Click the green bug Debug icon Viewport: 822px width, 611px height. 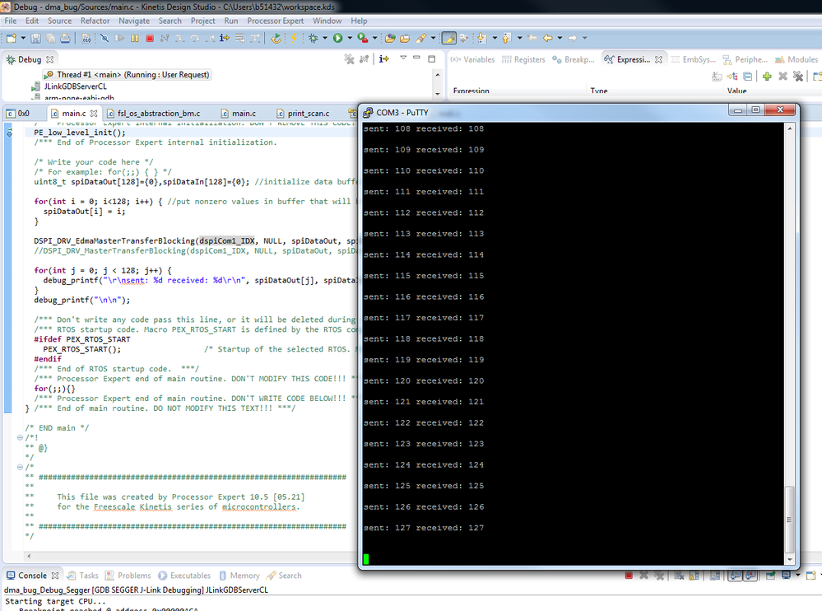pyautogui.click(x=313, y=38)
